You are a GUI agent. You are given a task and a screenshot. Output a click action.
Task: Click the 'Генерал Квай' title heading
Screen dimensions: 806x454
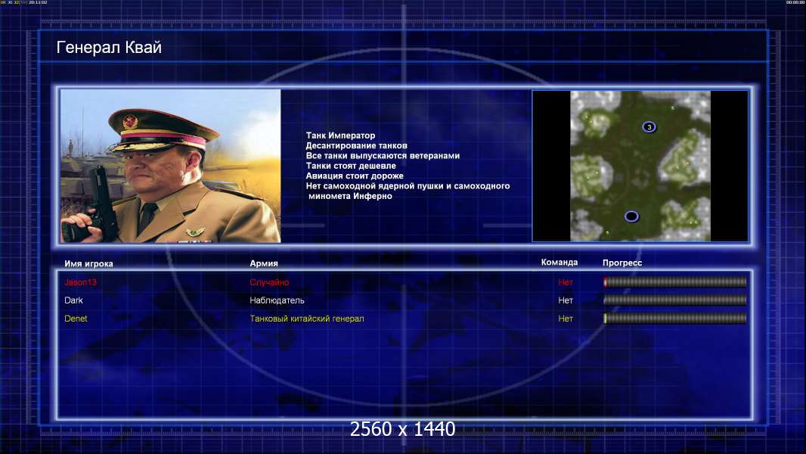[109, 48]
